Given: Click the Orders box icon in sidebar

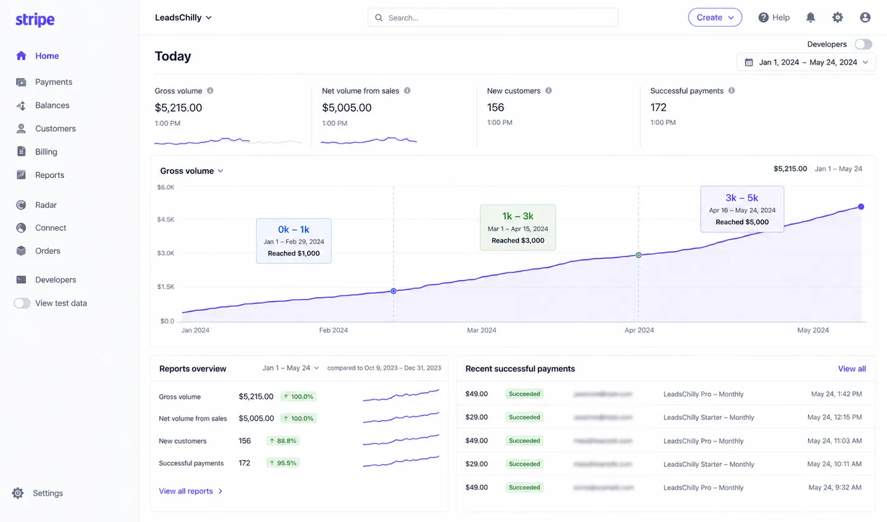Looking at the screenshot, I should (x=22, y=251).
